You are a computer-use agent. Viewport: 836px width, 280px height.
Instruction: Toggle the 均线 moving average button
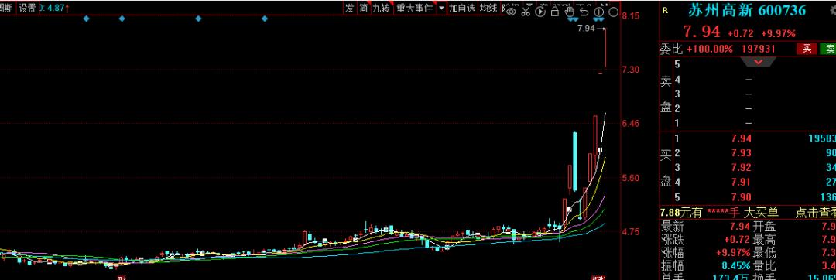tap(488, 8)
